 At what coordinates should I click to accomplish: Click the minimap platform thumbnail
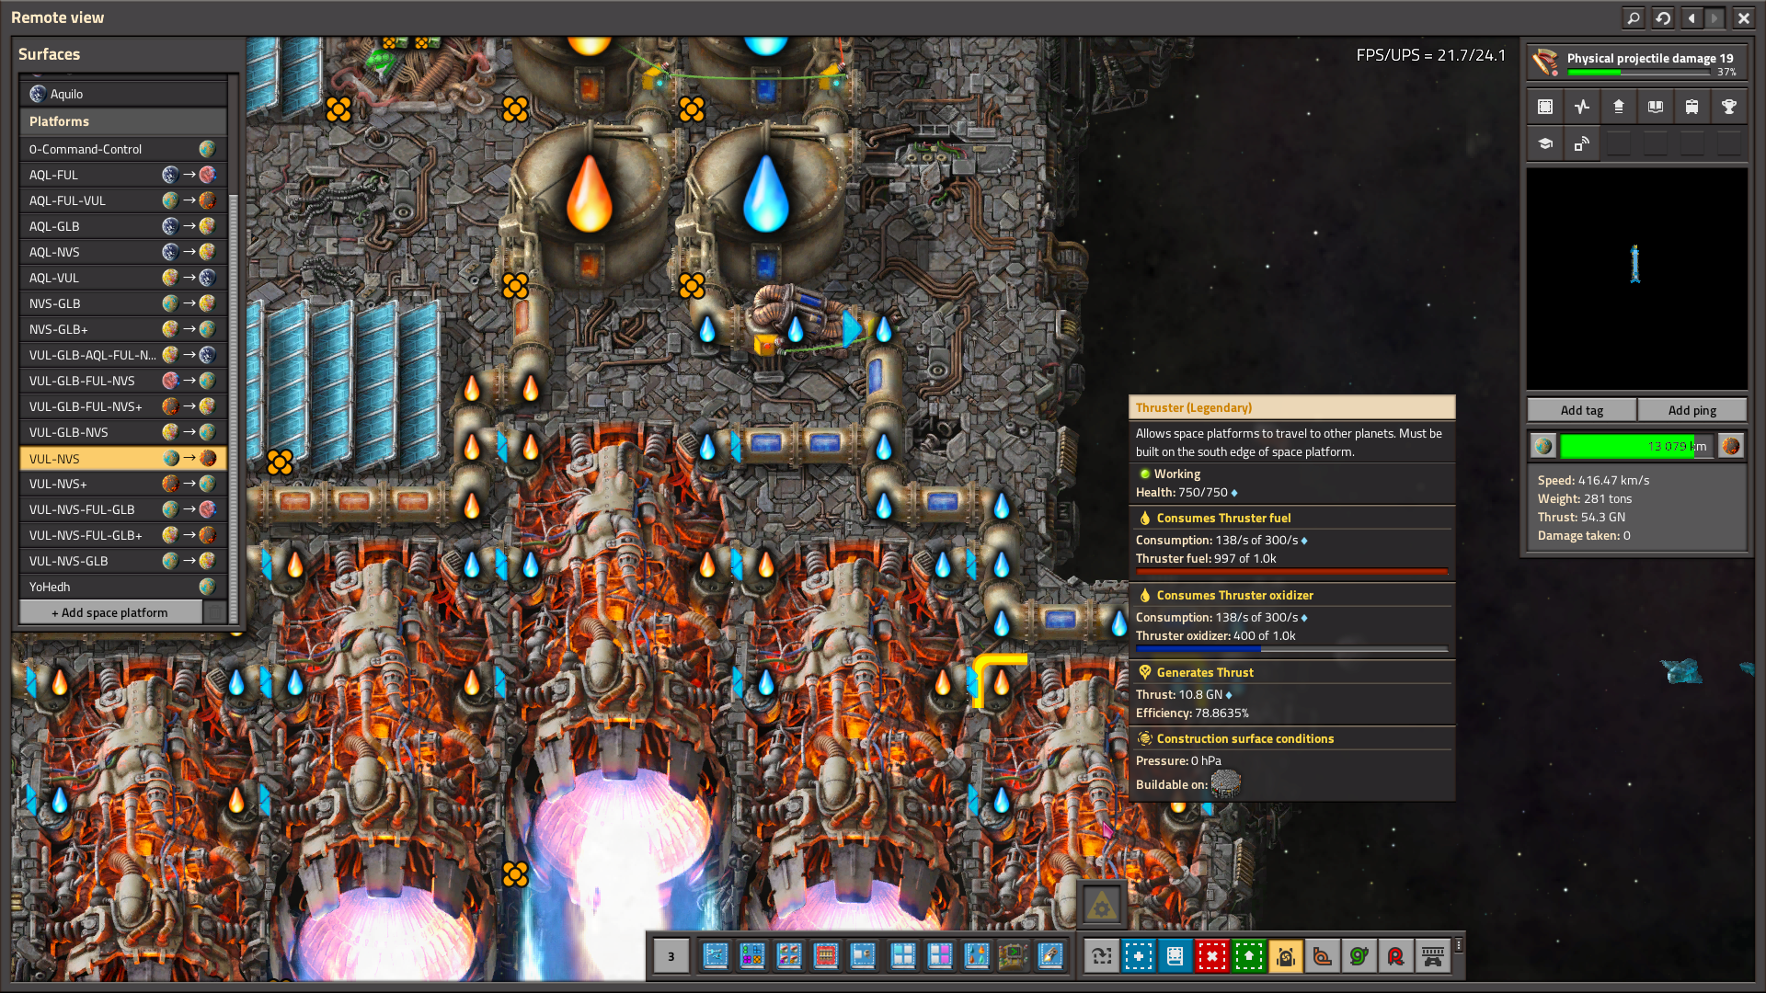tap(1635, 264)
